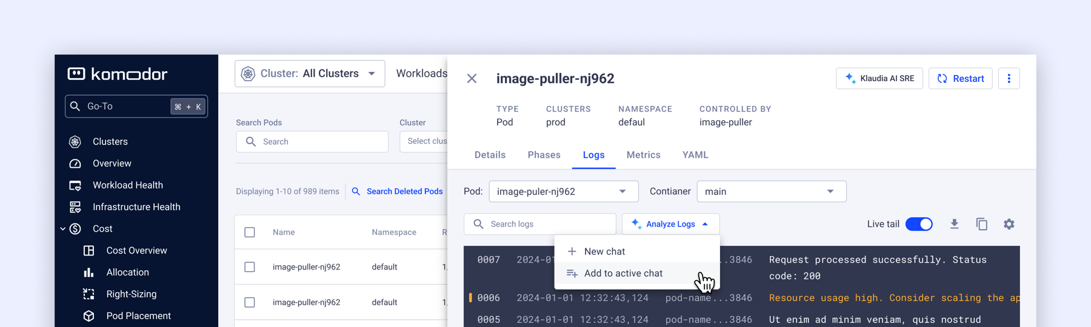Choose New chat from the menu

(637, 251)
